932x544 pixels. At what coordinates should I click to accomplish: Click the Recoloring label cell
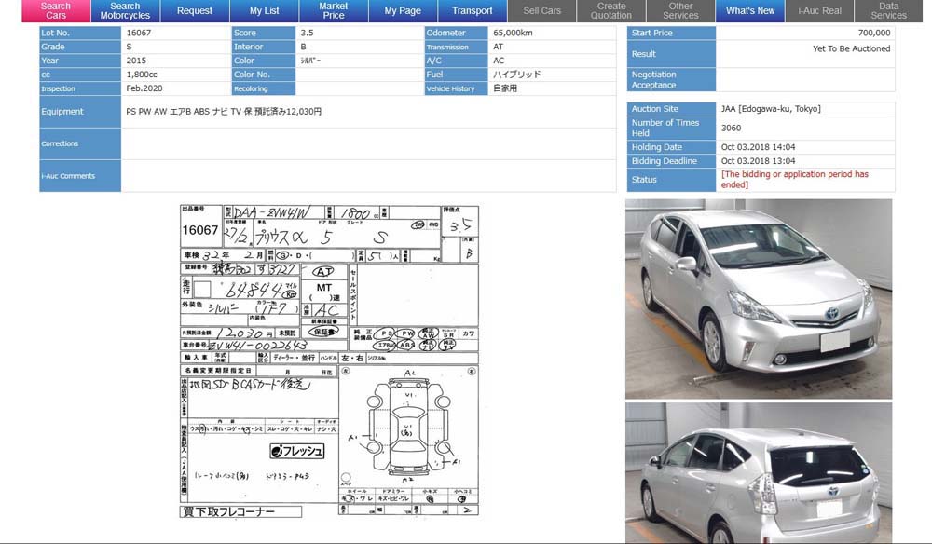click(x=264, y=88)
